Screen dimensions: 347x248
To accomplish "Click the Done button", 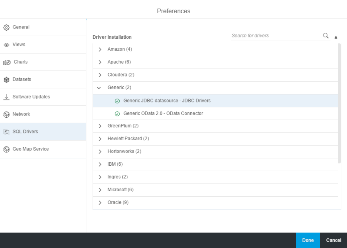I will tap(308, 240).
